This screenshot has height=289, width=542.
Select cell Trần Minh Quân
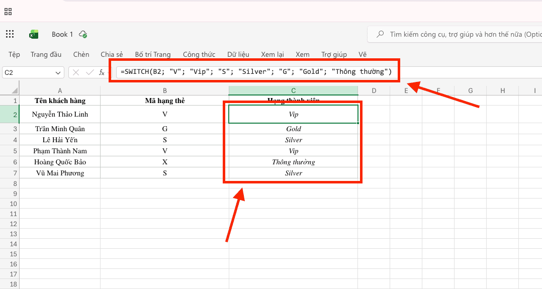(x=60, y=129)
